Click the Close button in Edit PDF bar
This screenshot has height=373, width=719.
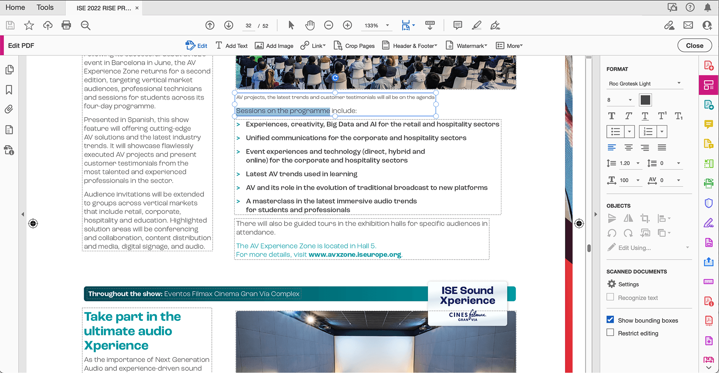click(x=694, y=45)
